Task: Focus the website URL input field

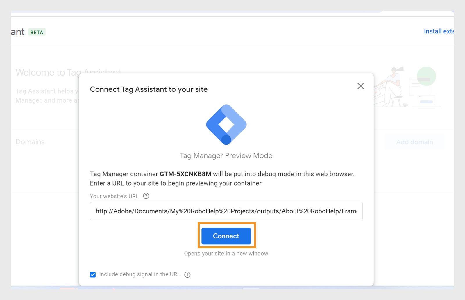Action: (226, 211)
